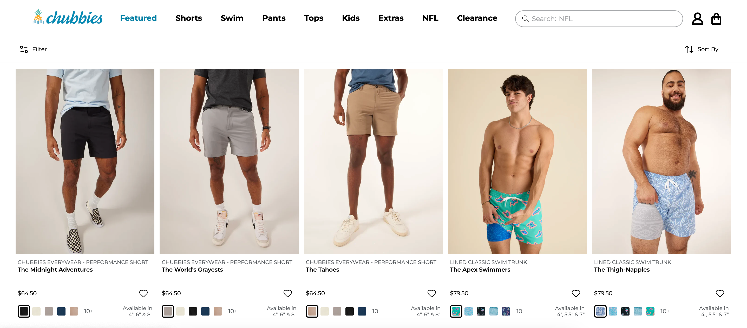Expand 10+ more colors for The Tahoes
Image resolution: width=747 pixels, height=328 pixels.
tap(377, 311)
